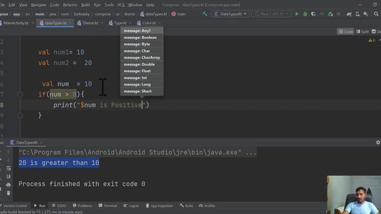Open the Code menu

click(x=54, y=5)
